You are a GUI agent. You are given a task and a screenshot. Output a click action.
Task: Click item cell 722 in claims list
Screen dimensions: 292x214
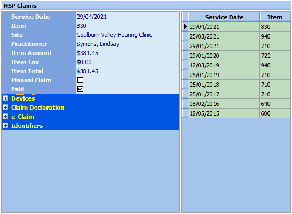(275, 56)
